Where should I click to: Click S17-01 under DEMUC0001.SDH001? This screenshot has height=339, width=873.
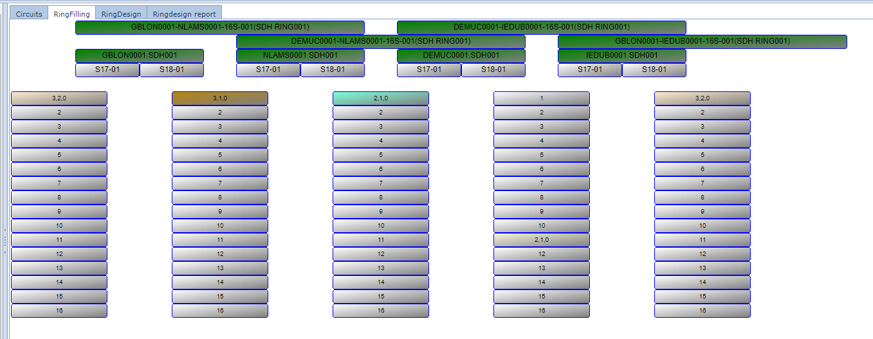point(428,70)
